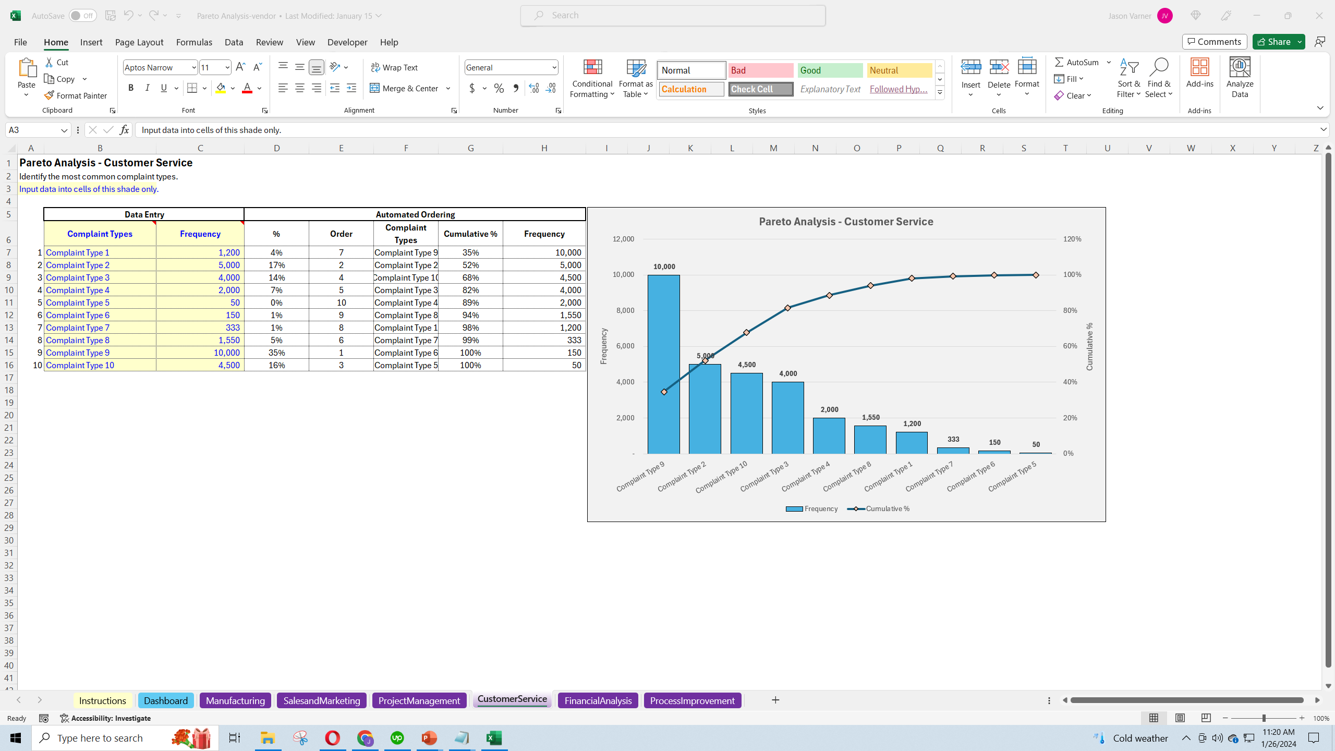
Task: Open the Comments pane button
Action: [x=1215, y=42]
